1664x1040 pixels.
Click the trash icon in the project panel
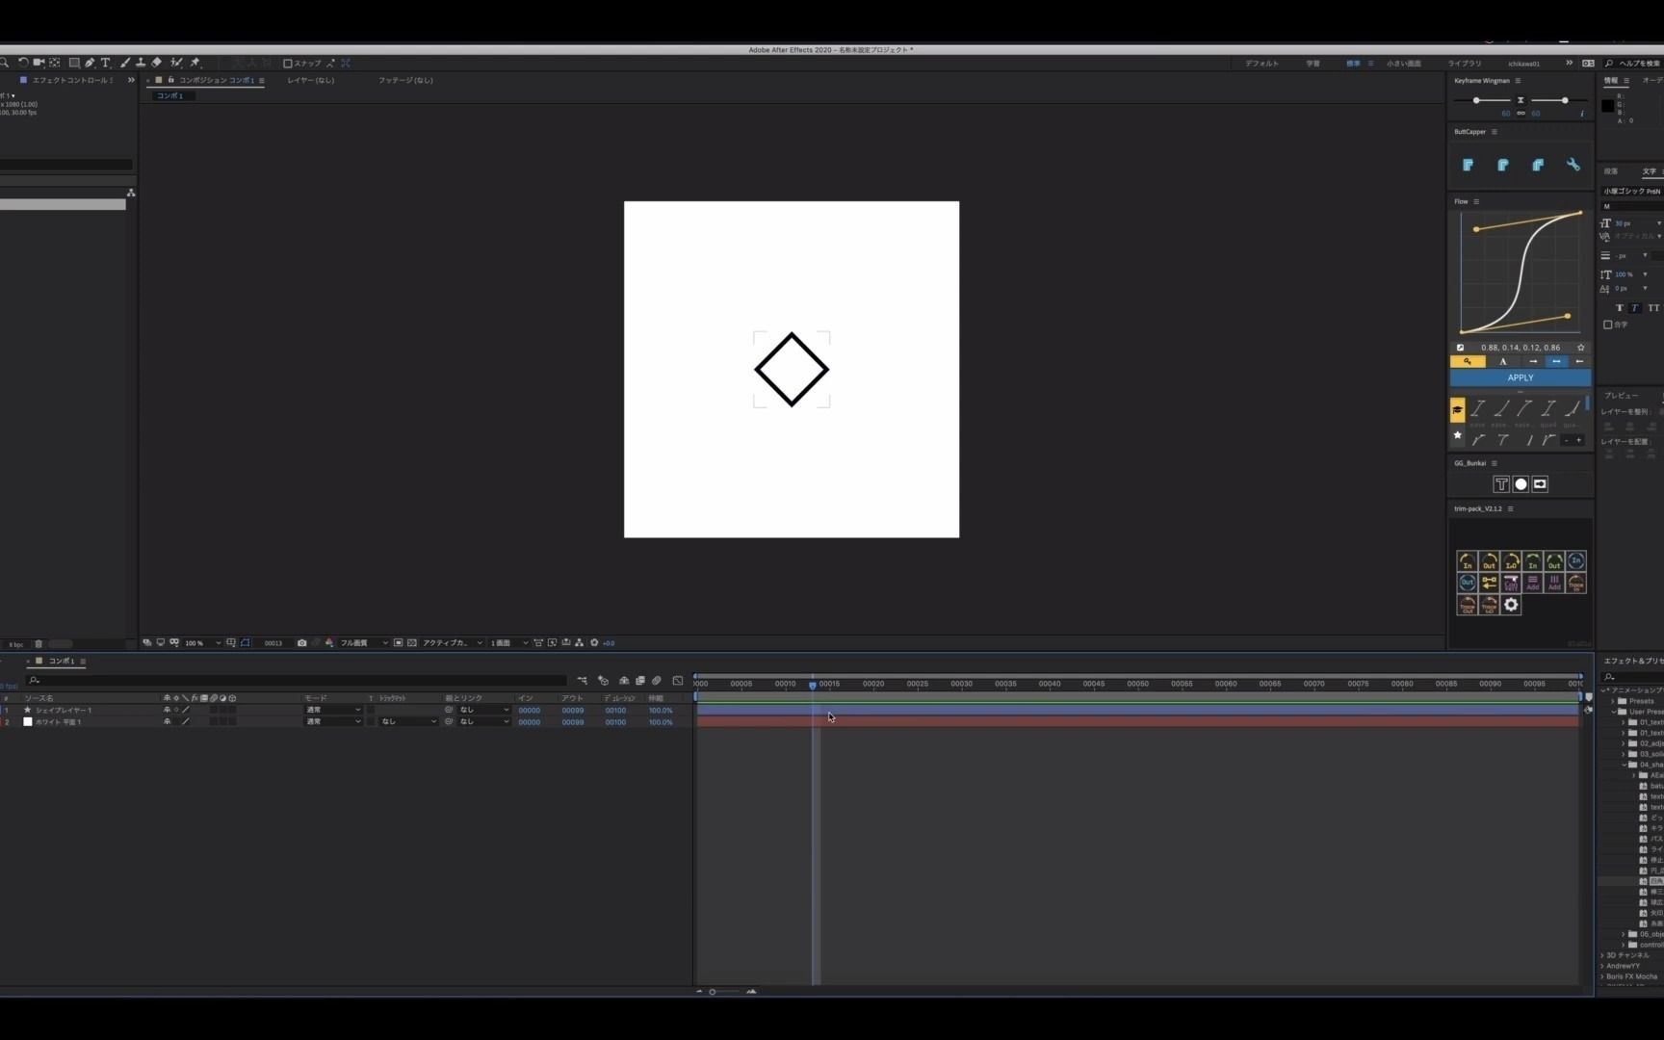click(39, 644)
